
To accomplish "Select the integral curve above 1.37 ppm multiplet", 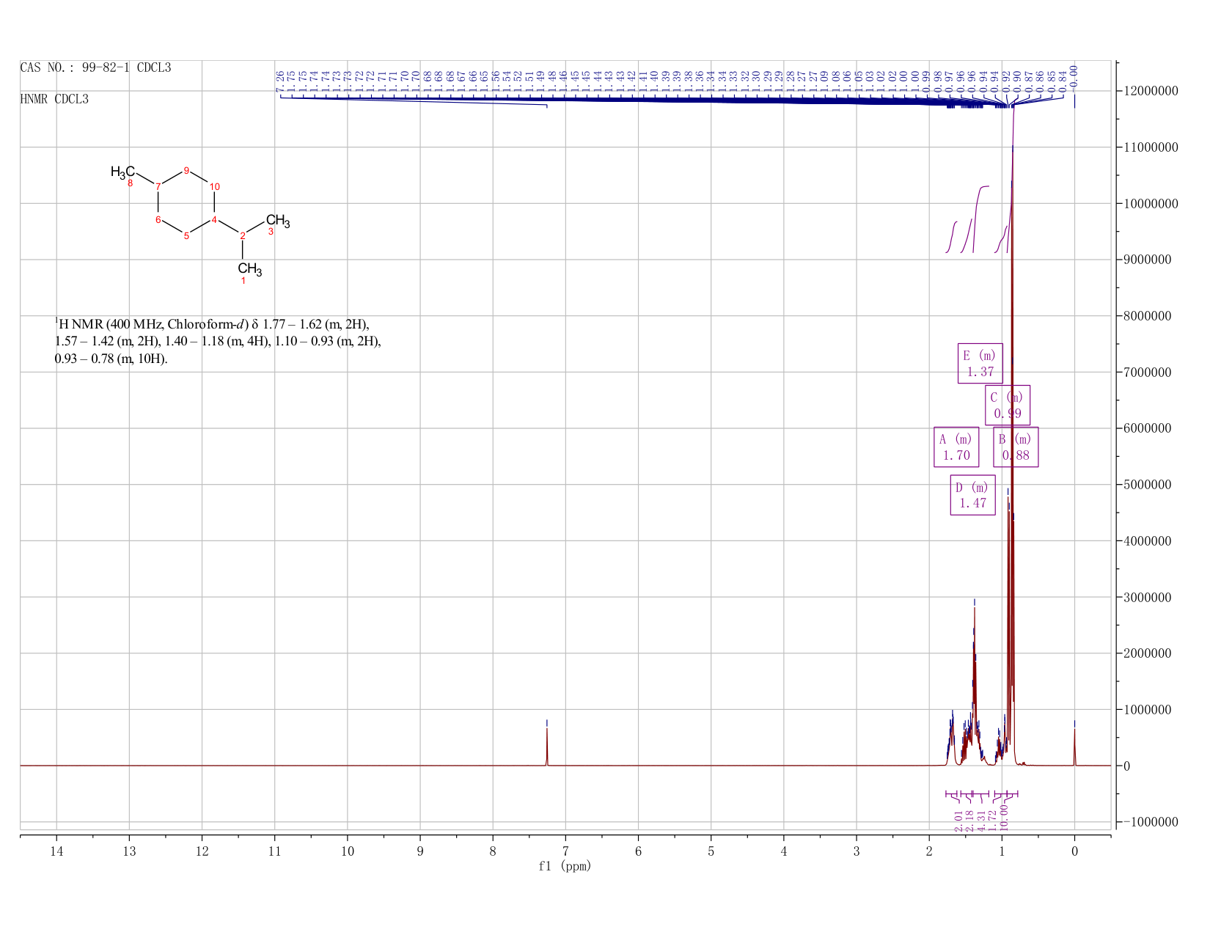I will pos(981,219).
